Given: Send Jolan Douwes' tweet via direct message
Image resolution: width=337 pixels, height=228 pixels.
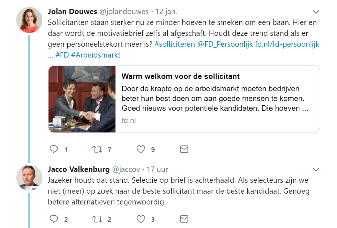Looking at the screenshot, I should pyautogui.click(x=184, y=149).
